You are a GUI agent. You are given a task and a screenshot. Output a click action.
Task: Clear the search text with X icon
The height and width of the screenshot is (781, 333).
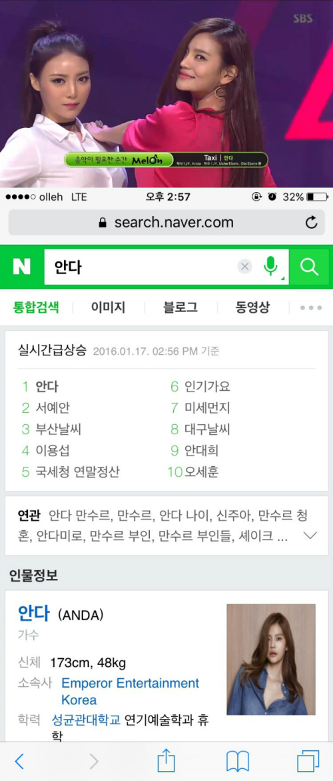click(244, 267)
